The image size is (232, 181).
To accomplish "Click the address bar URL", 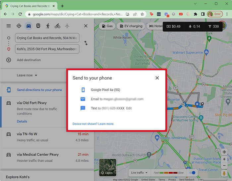I will point(78,14).
